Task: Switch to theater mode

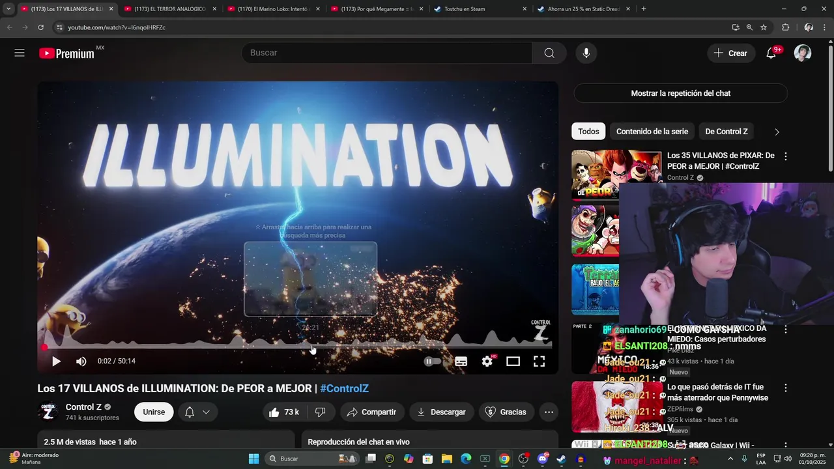Action: [x=513, y=361]
